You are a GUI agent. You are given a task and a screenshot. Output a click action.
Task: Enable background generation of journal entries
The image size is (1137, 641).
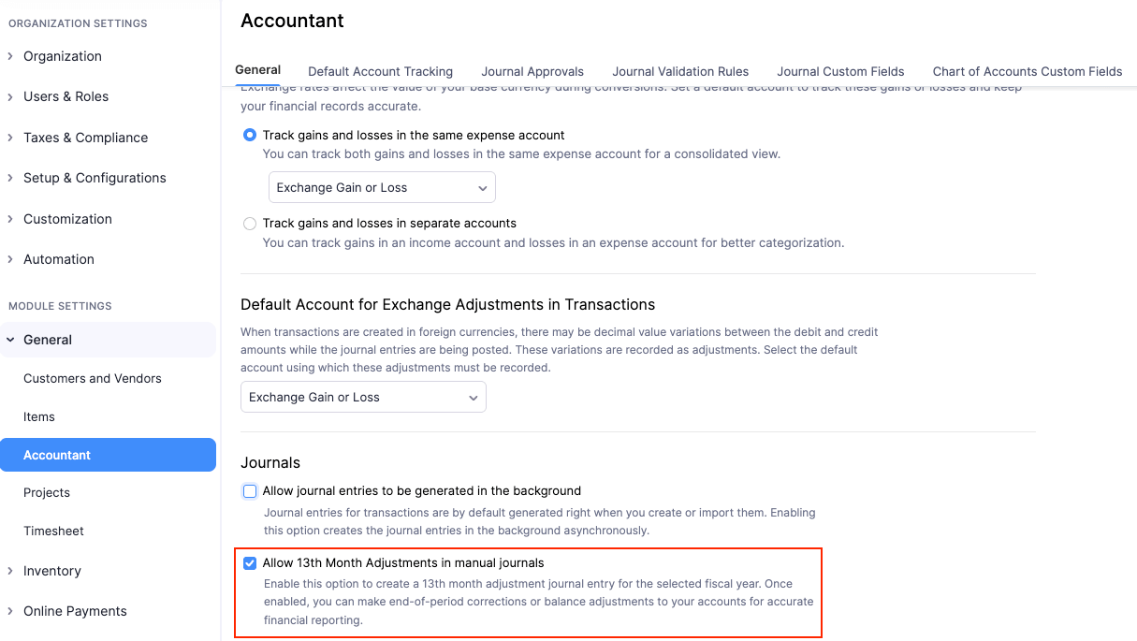[x=250, y=490]
